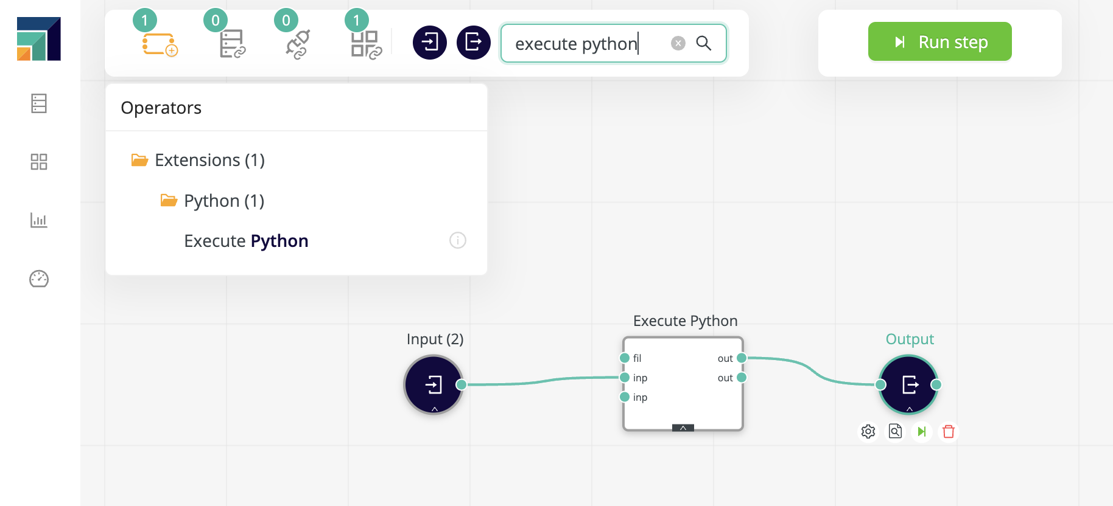The height and width of the screenshot is (506, 1113).
Task: Select Execute Python in the operators list
Action: pos(246,241)
